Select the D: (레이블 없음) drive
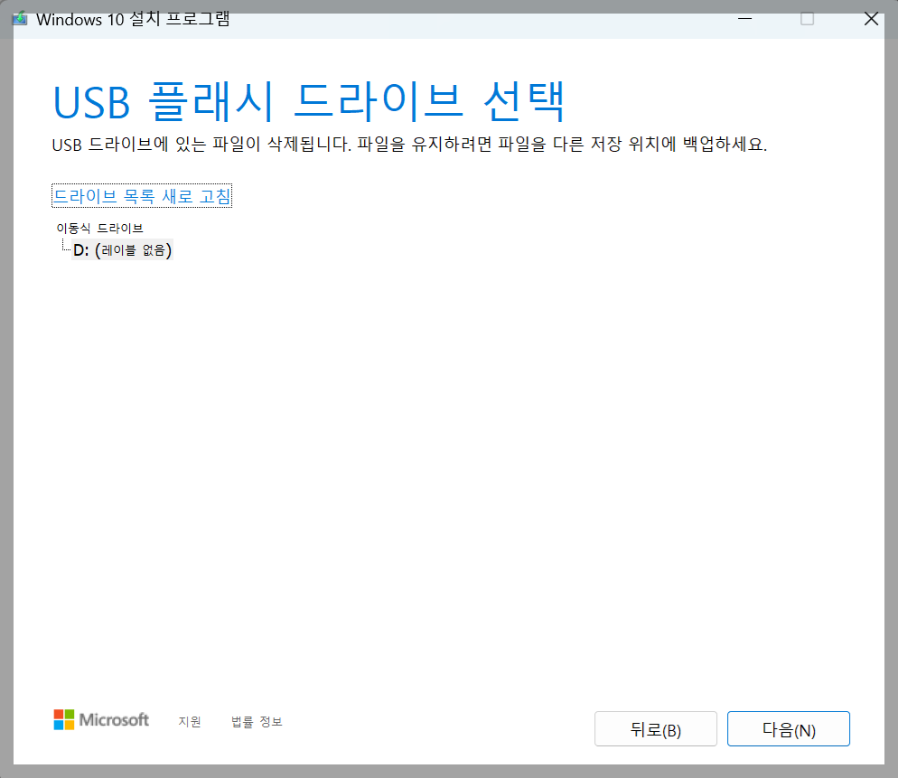The height and width of the screenshot is (778, 898). (x=122, y=249)
